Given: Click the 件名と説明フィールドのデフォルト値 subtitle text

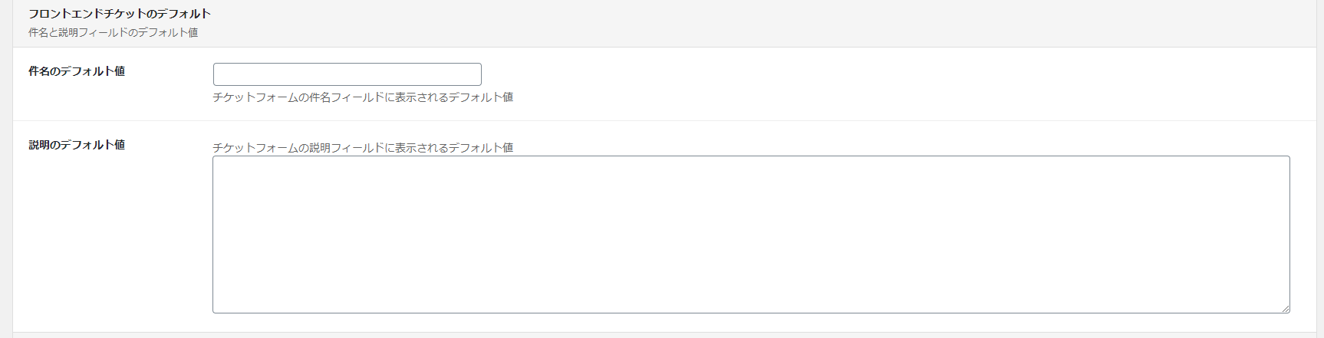Looking at the screenshot, I should point(114,32).
